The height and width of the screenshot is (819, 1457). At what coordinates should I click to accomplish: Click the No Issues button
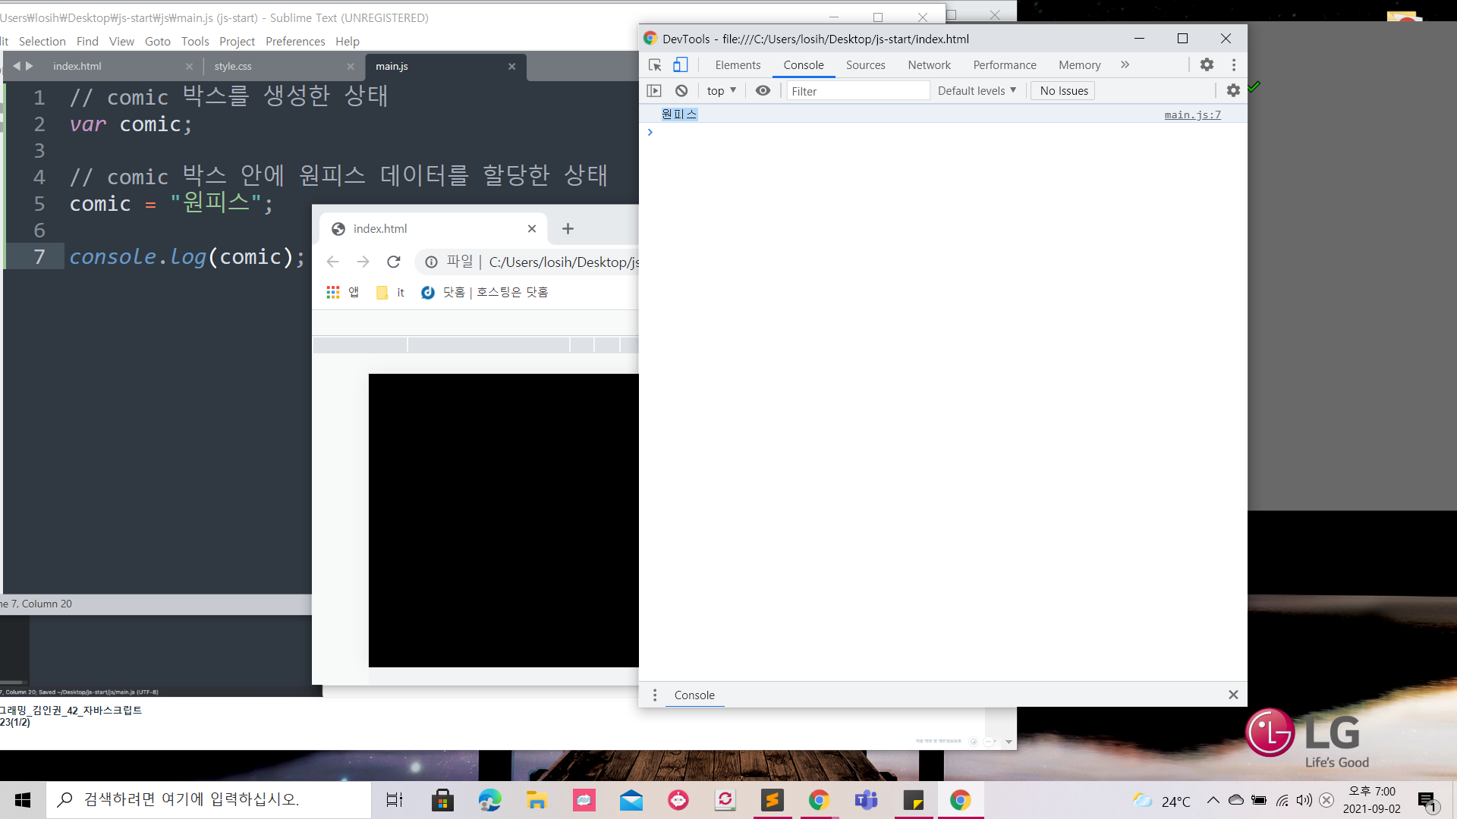pyautogui.click(x=1063, y=91)
